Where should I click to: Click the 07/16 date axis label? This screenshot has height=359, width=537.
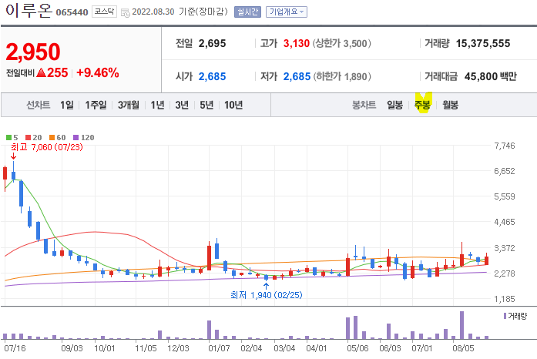tap(15, 348)
